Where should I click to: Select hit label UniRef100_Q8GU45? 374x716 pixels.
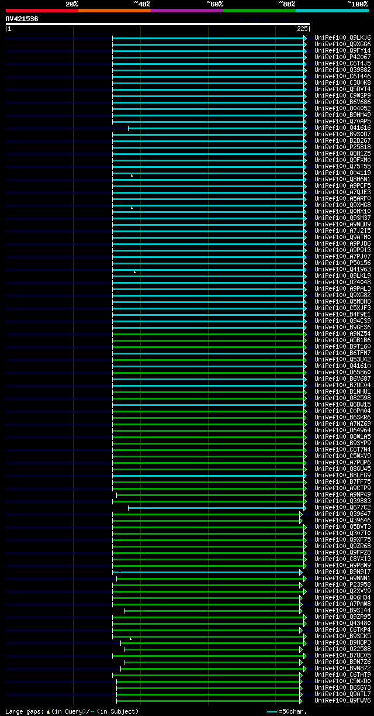(x=342, y=469)
